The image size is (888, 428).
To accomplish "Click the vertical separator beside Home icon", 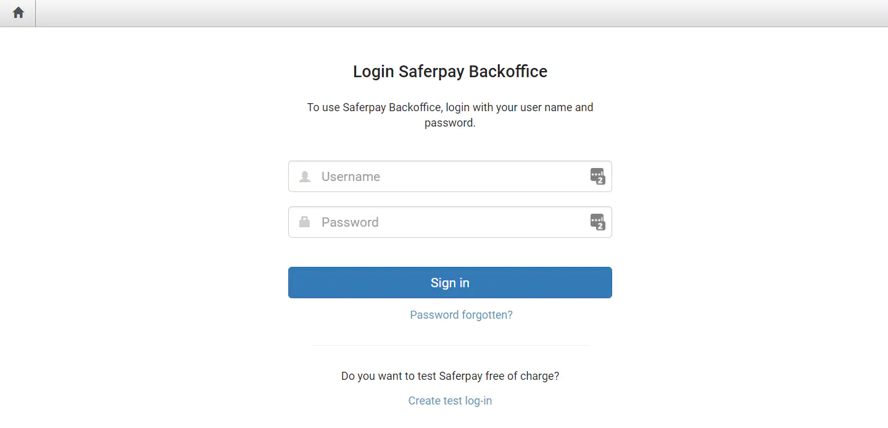I will (x=36, y=13).
